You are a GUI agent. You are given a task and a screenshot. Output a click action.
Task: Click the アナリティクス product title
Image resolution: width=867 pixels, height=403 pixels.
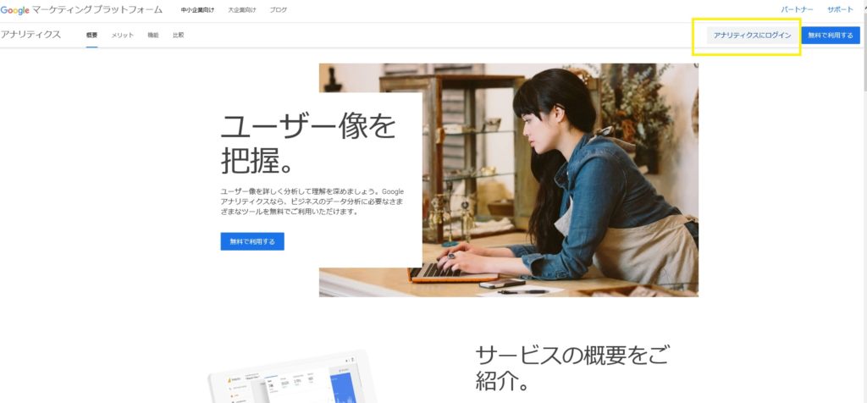31,35
